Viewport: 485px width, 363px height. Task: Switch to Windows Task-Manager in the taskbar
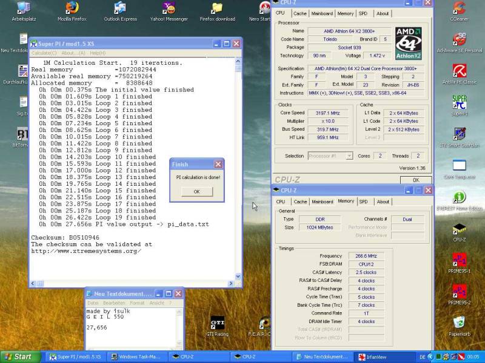tap(137, 357)
